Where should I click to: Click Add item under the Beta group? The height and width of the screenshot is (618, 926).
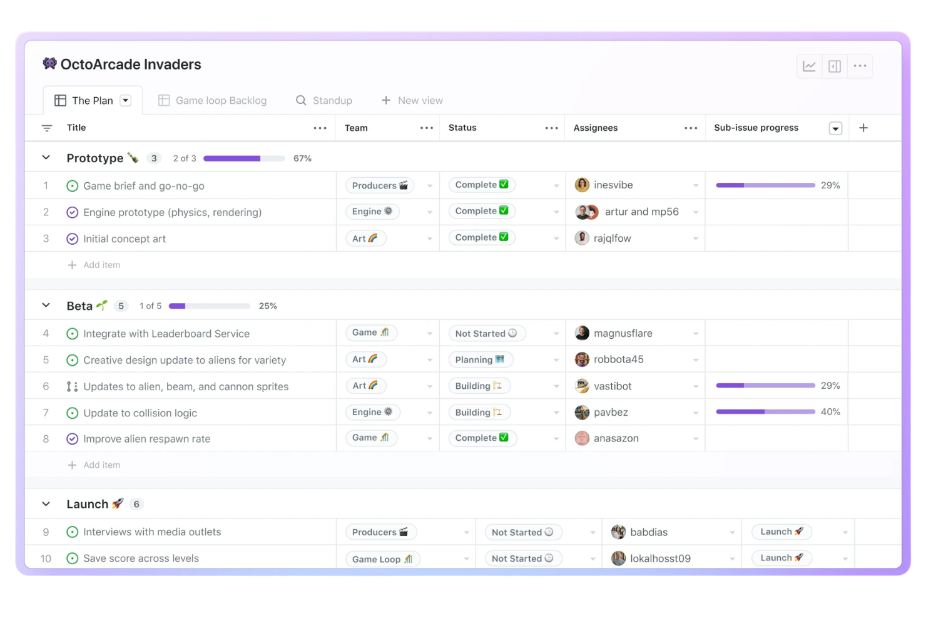[94, 465]
